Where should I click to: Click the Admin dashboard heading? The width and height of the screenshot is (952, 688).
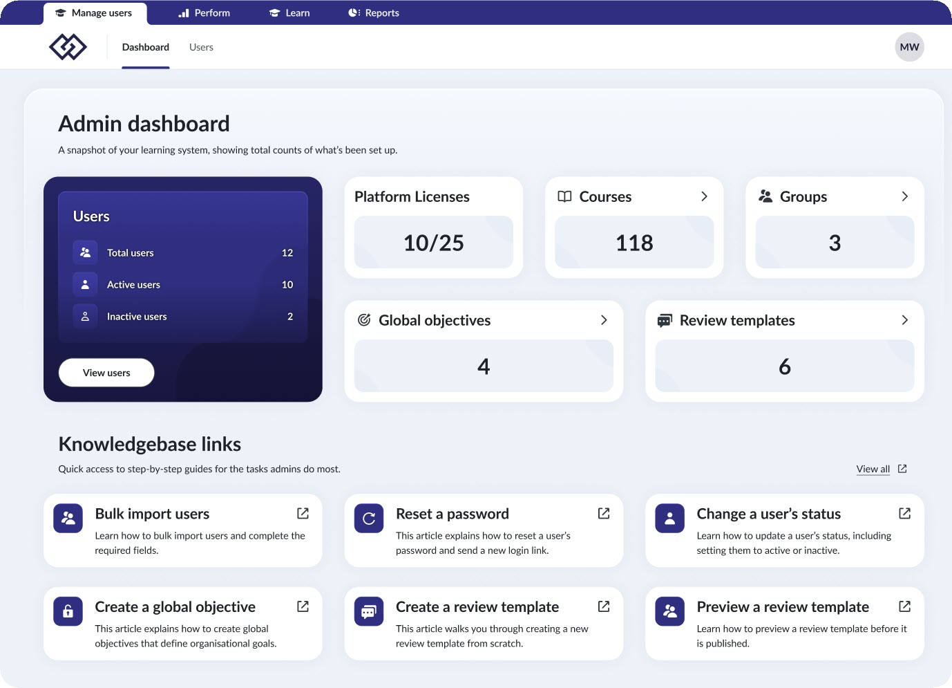(144, 124)
